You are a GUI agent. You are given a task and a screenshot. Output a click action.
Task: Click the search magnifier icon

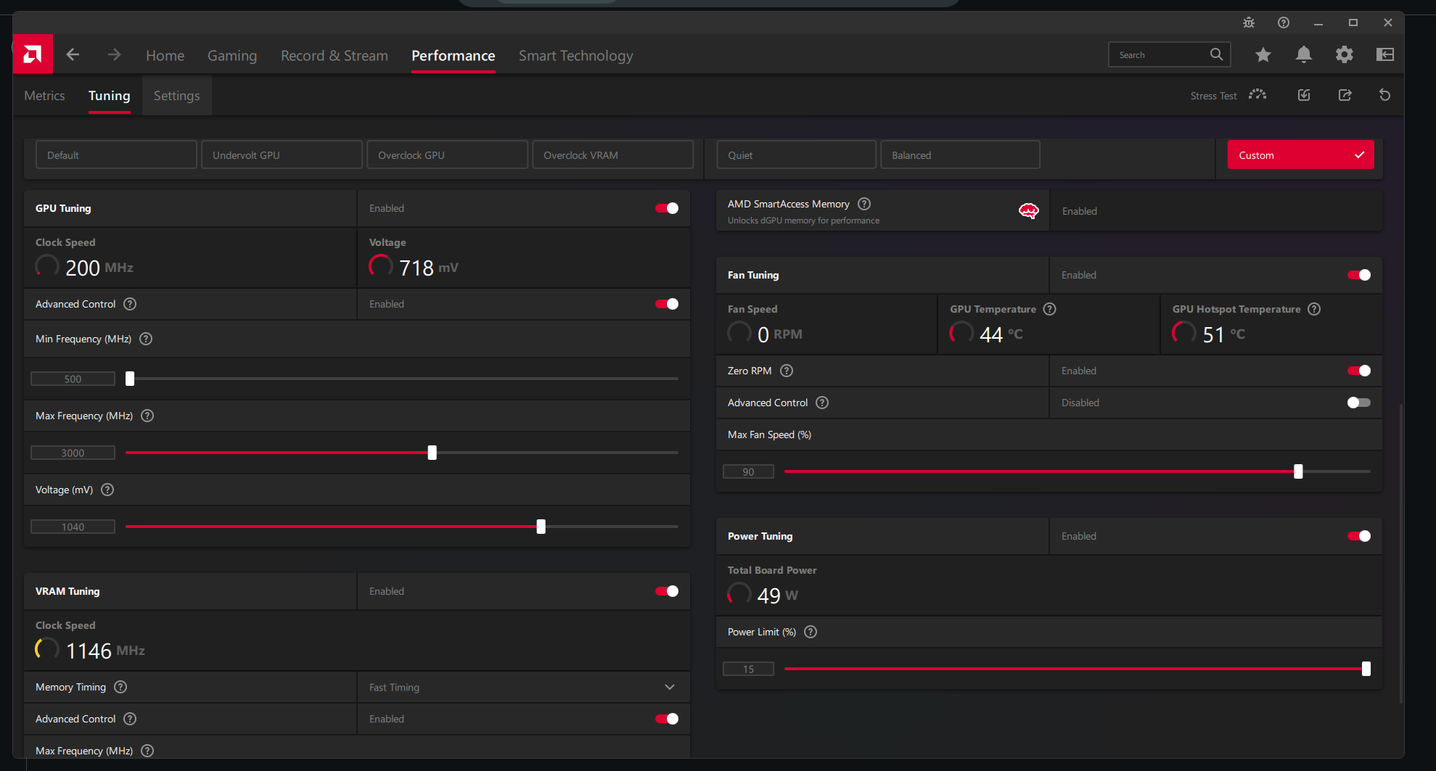click(x=1217, y=54)
